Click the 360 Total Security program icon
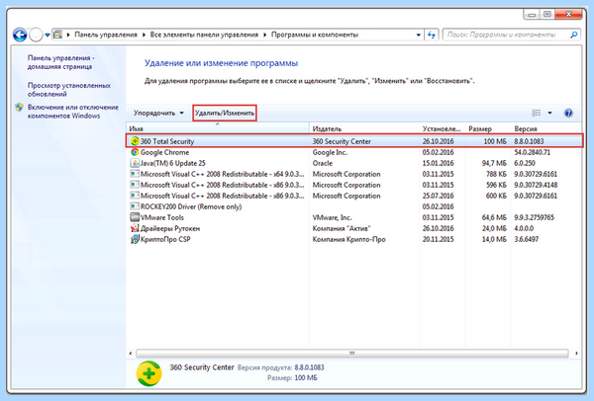Image resolution: width=594 pixels, height=401 pixels. (x=135, y=141)
